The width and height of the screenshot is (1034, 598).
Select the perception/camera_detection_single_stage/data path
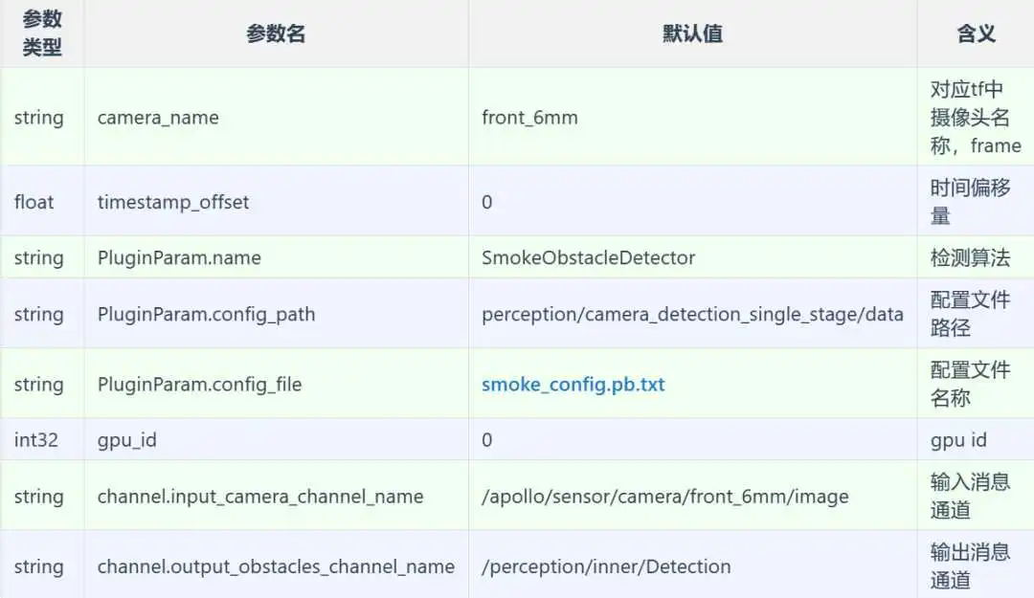[x=692, y=315]
